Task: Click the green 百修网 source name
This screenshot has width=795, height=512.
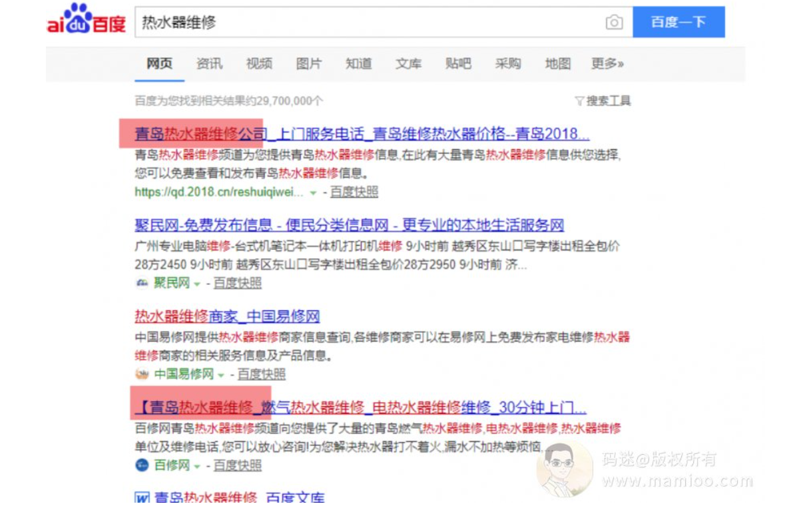Action: [x=171, y=465]
